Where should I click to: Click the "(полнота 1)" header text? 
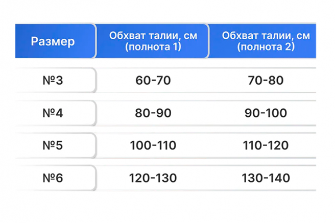153,46
